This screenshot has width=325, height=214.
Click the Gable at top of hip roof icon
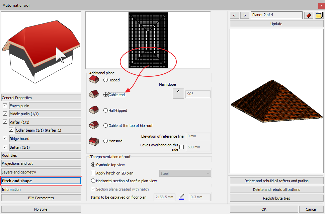click(93, 126)
